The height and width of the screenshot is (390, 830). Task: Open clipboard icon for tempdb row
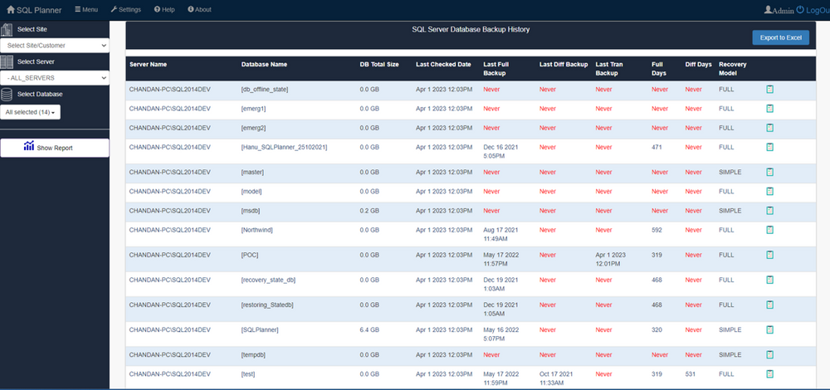(769, 354)
